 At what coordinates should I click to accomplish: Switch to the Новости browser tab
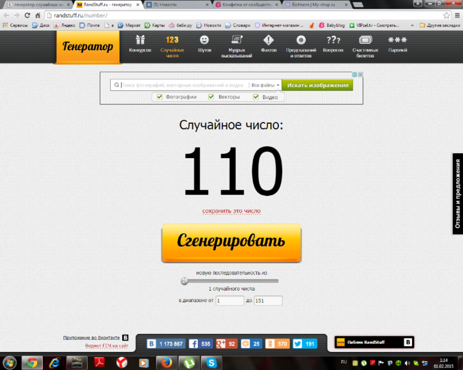coord(174,4)
